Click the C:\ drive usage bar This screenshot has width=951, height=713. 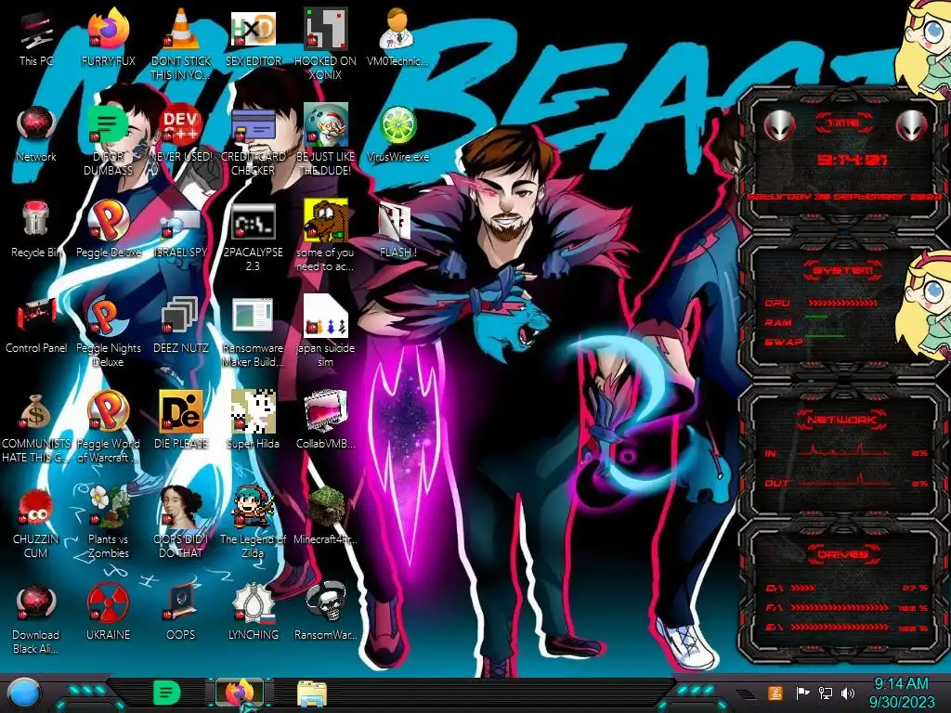[x=803, y=588]
